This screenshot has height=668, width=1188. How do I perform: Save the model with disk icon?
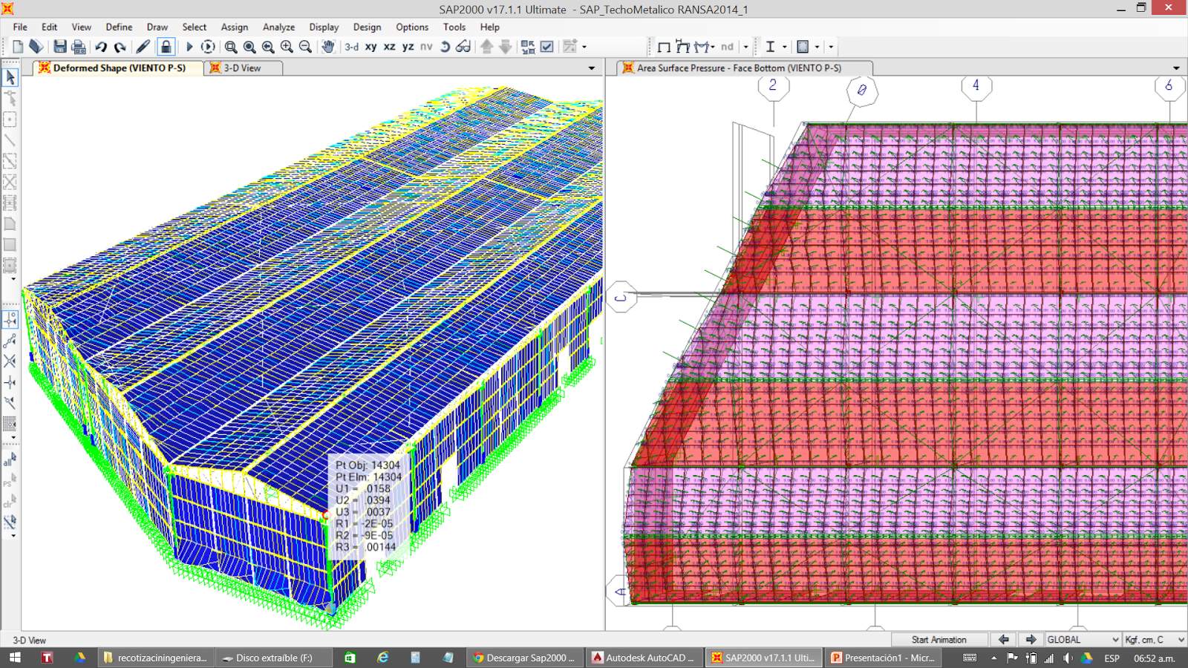point(60,47)
